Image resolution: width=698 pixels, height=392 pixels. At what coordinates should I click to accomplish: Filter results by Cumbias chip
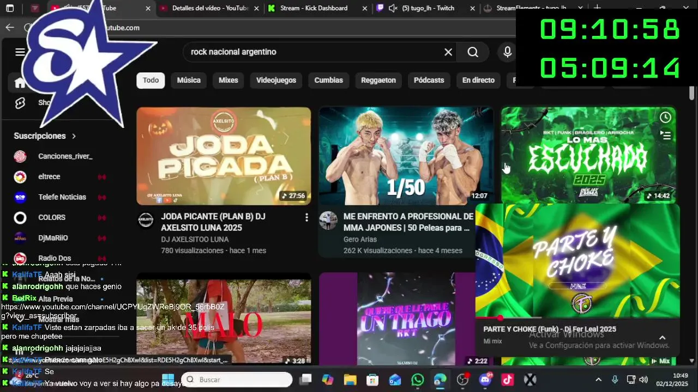[x=328, y=80]
